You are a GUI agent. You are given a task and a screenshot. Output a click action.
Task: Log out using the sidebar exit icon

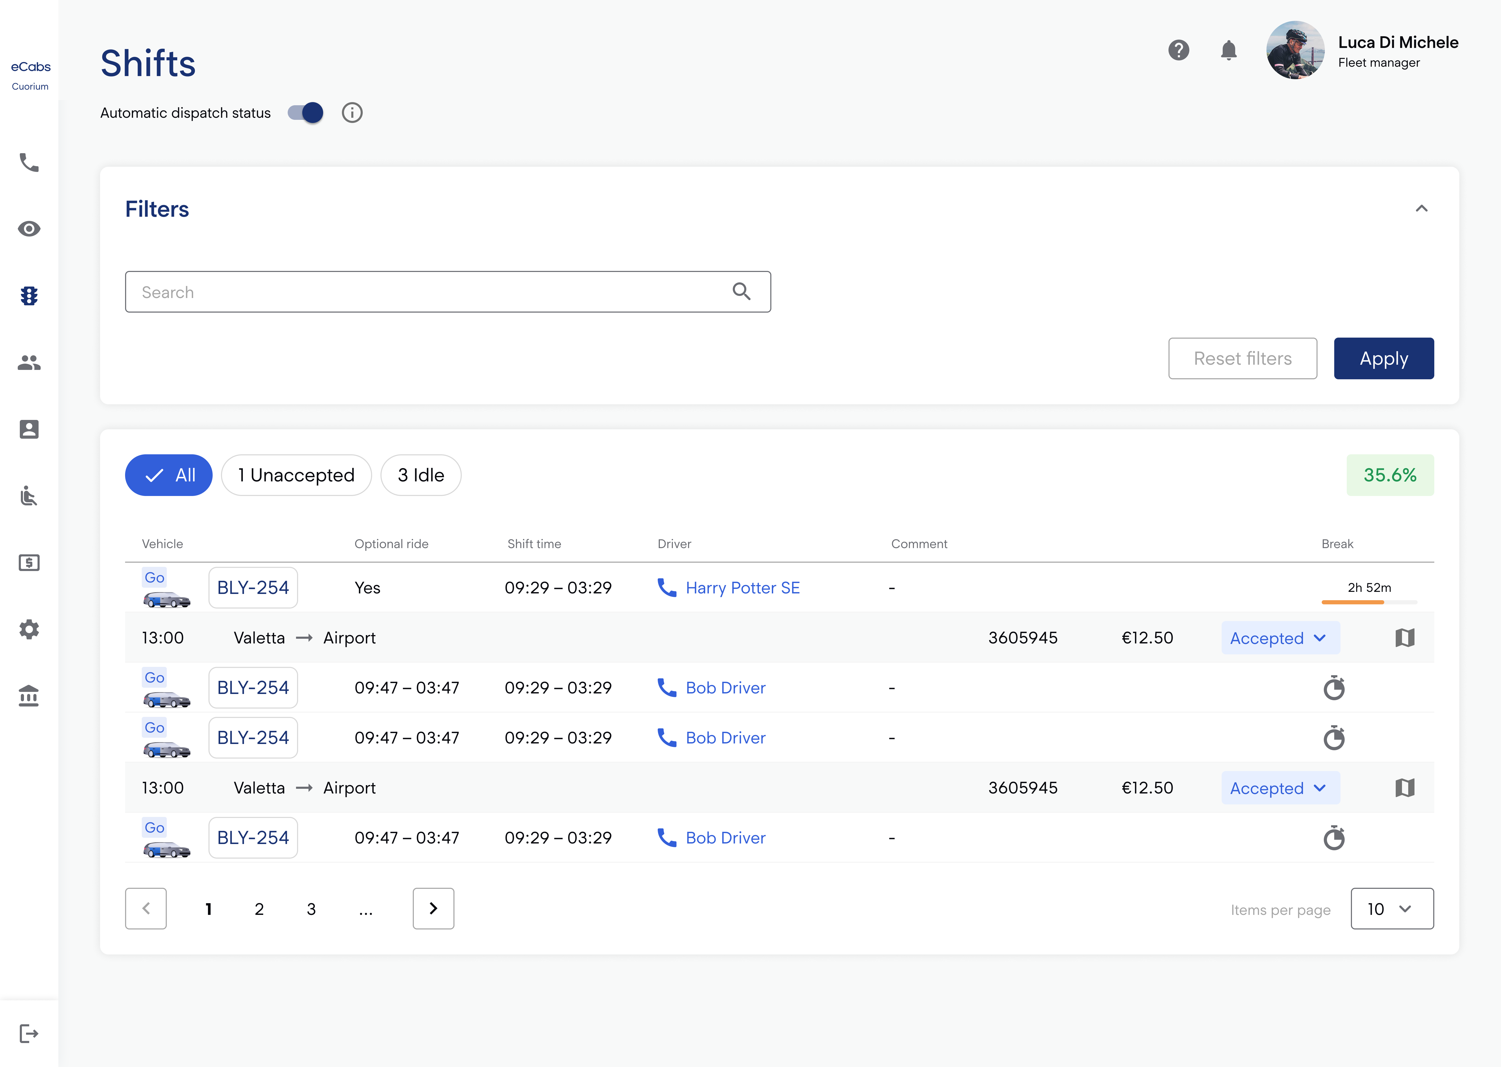point(29,1033)
